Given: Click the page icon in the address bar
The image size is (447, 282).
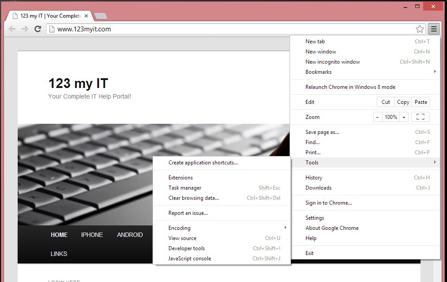Looking at the screenshot, I should pos(52,29).
